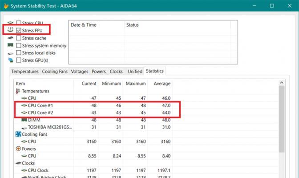Select the DIMM row label
The width and height of the screenshot is (299, 178).
point(34,120)
